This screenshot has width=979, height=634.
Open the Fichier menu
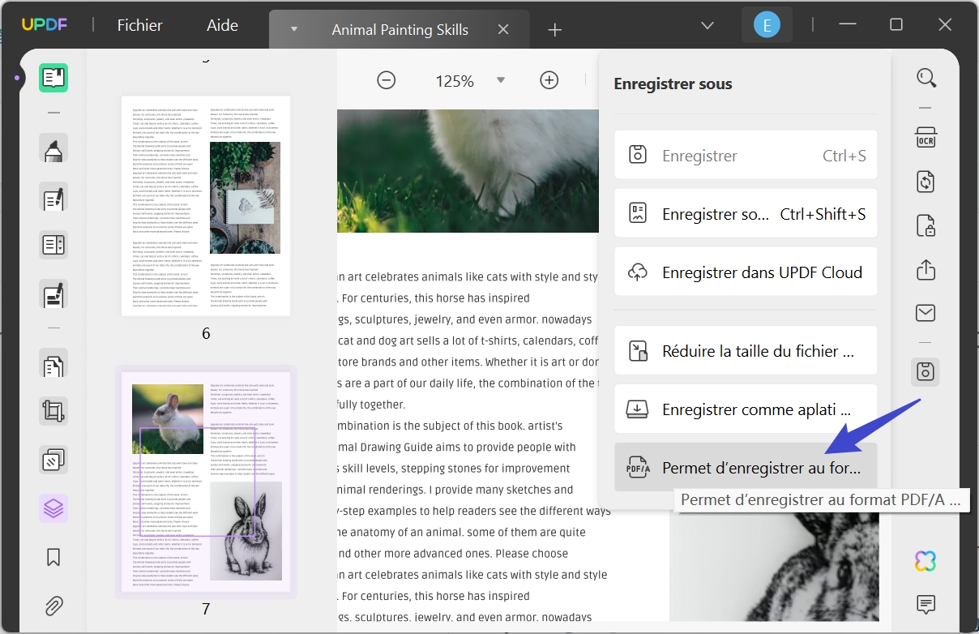[x=139, y=25]
